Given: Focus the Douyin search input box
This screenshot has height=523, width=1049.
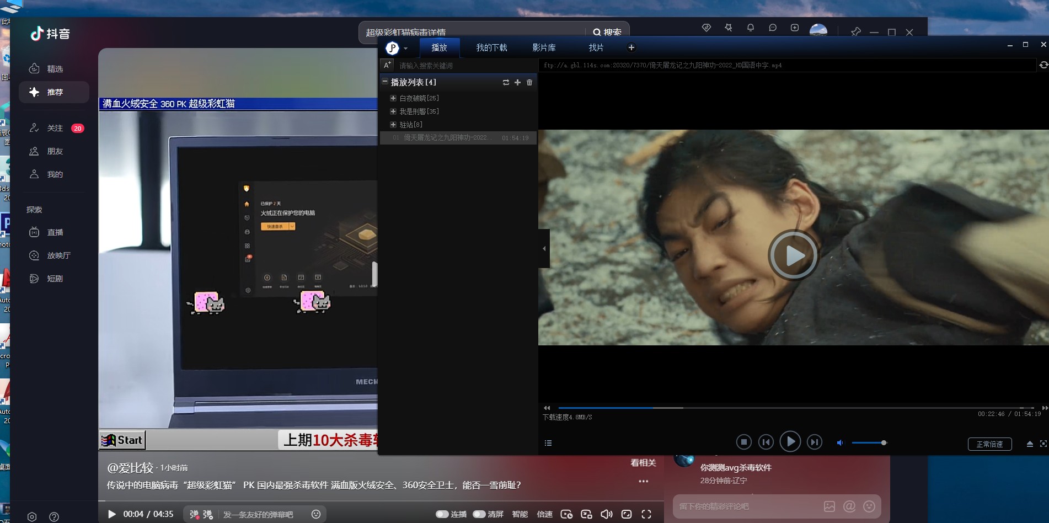Looking at the screenshot, I should point(473,32).
